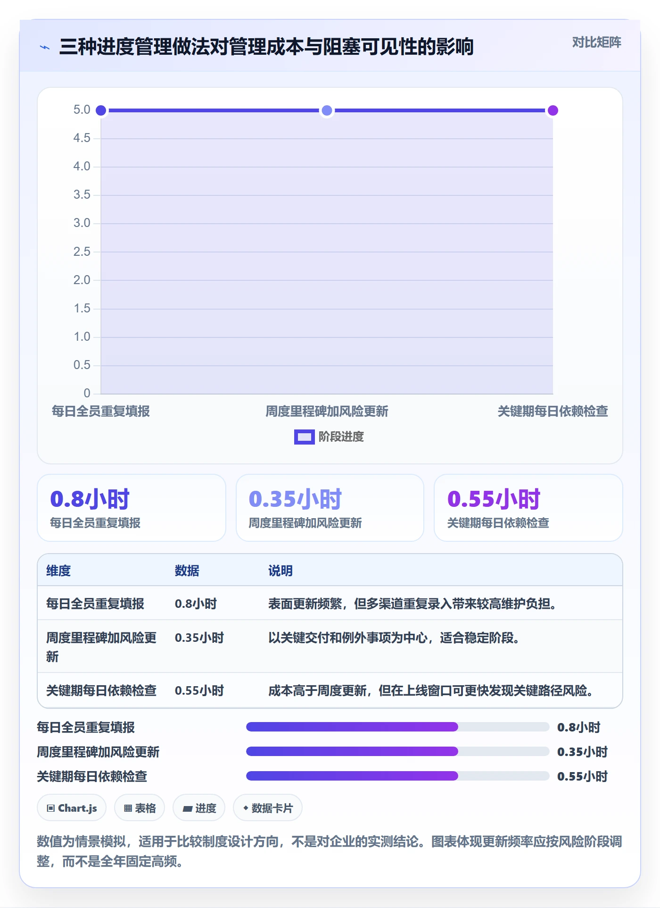Viewport: 660px width, 908px height.
Task: Click the x-axis label 周度里程碑加风险更新
Action: [327, 412]
